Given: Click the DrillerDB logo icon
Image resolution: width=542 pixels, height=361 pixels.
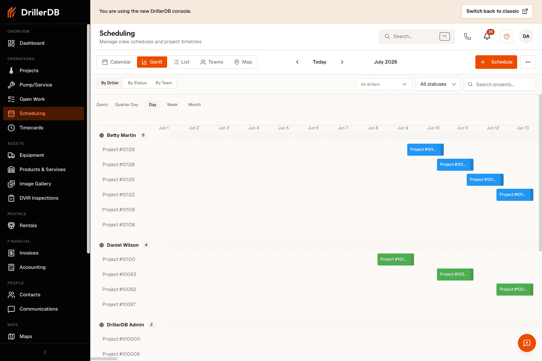Looking at the screenshot, I should [x=12, y=12].
